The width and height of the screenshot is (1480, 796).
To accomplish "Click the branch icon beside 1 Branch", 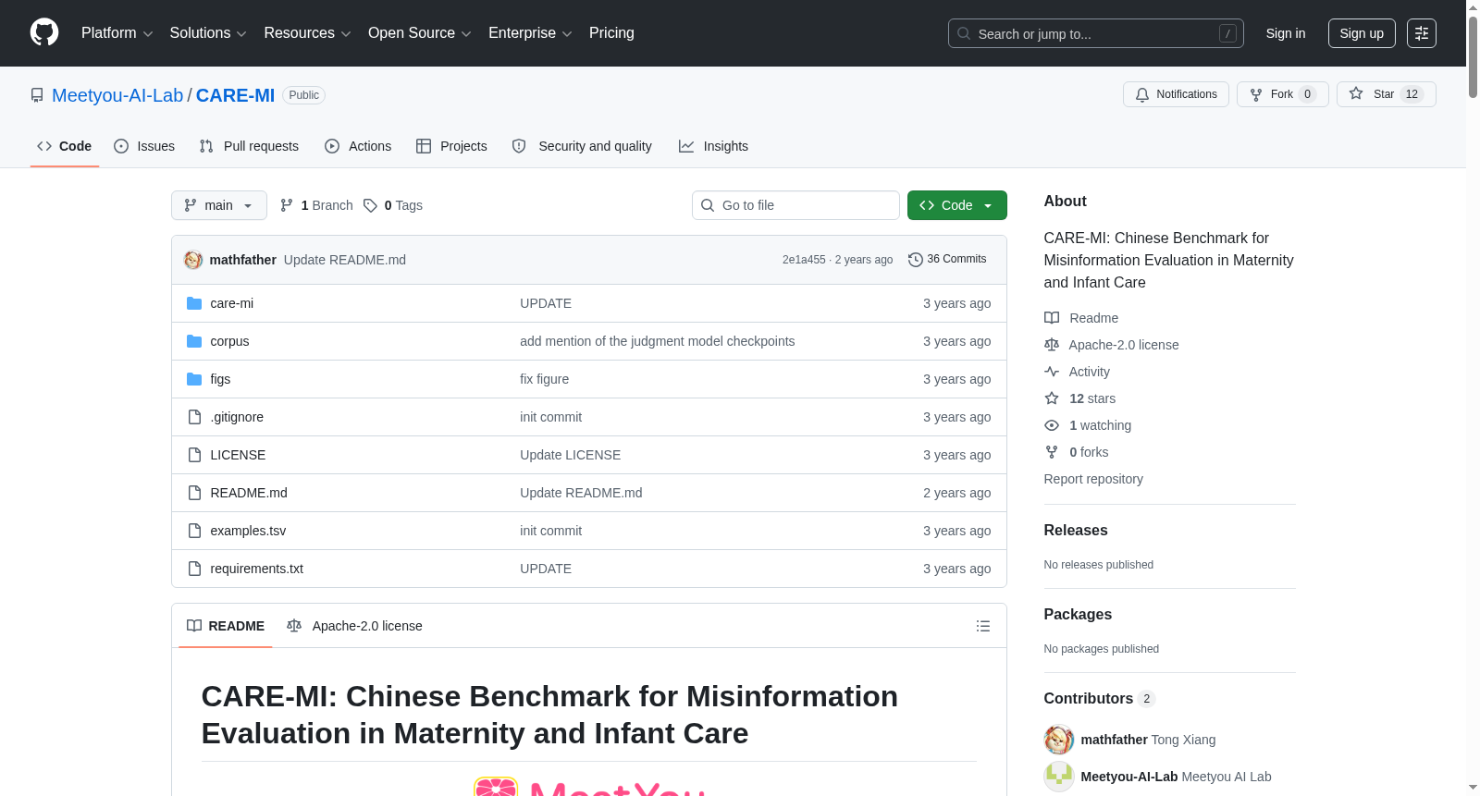I will pos(287,205).
